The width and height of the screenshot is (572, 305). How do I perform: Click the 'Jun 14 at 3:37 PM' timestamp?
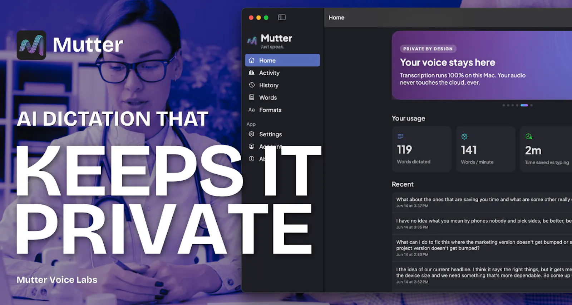[412, 206]
